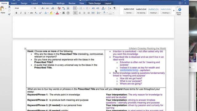Open the Arial font name dropdown
Image resolution: width=197 pixels, height=111 pixels.
click(31, 8)
